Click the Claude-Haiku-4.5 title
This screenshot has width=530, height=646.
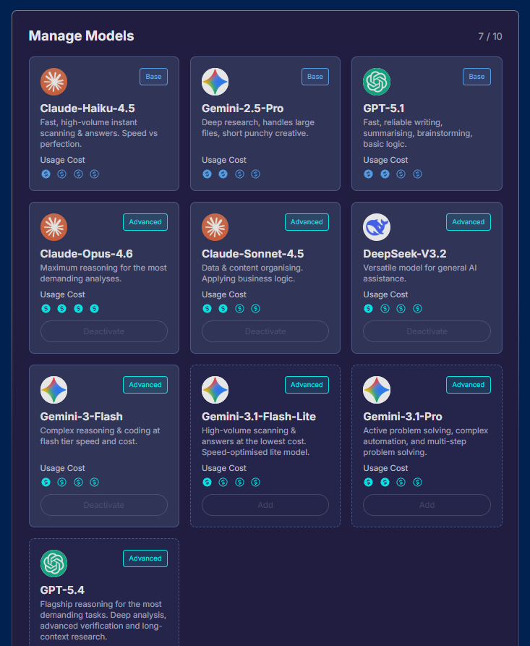click(x=87, y=109)
